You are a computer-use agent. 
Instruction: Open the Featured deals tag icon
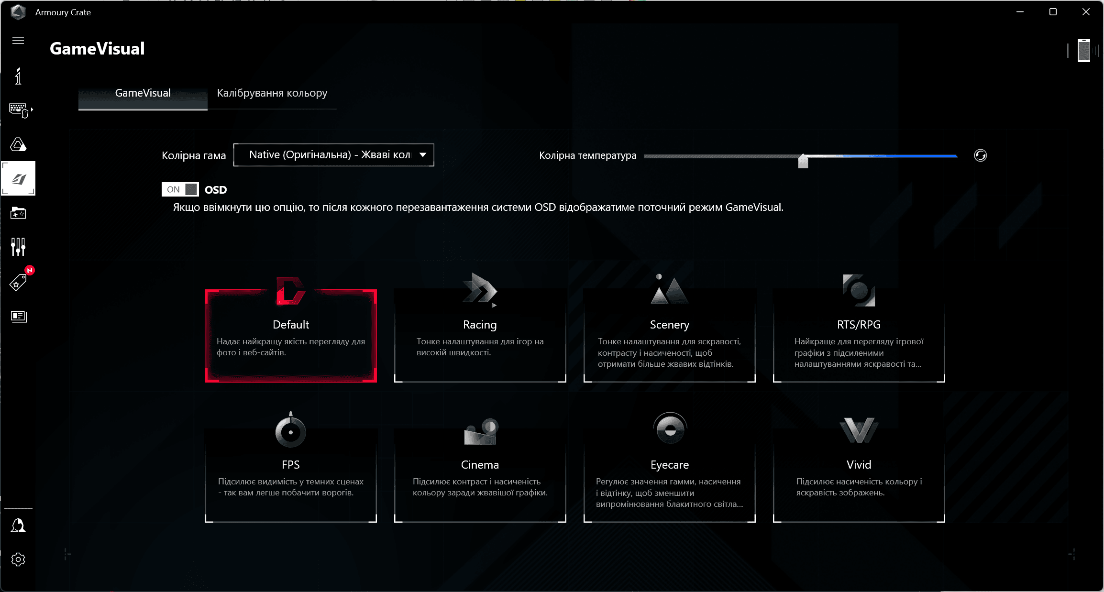(18, 282)
